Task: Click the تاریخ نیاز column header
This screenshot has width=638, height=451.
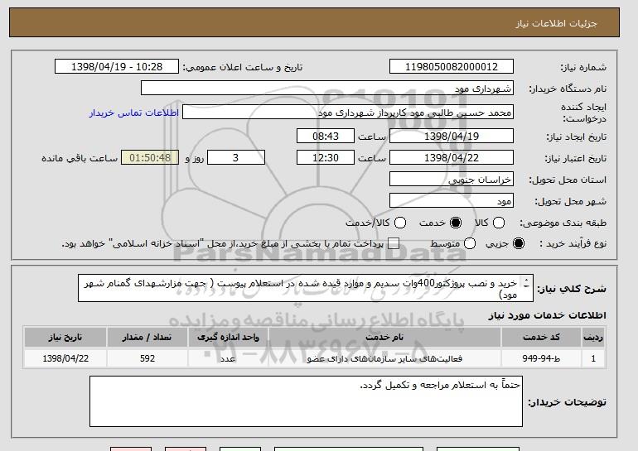Action: [x=65, y=338]
